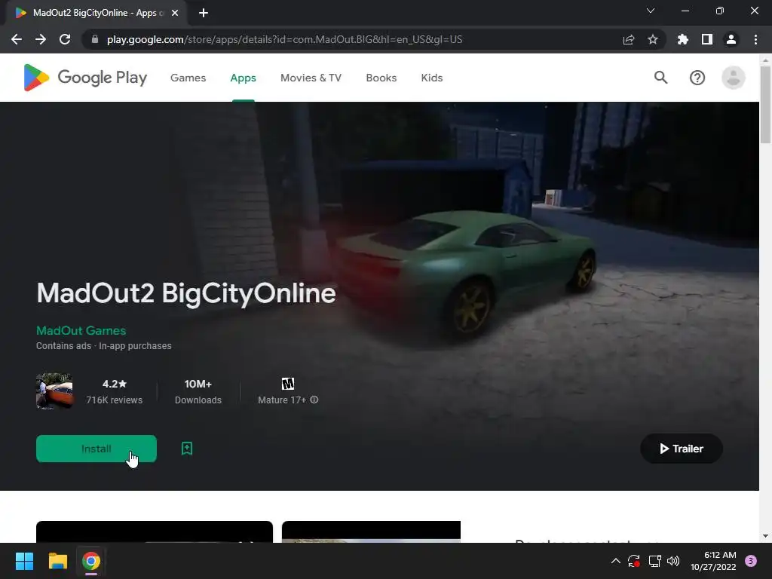Viewport: 772px width, 579px height.
Task: Add MadOut2 to wishlist with bookmark icon
Action: coord(187,449)
